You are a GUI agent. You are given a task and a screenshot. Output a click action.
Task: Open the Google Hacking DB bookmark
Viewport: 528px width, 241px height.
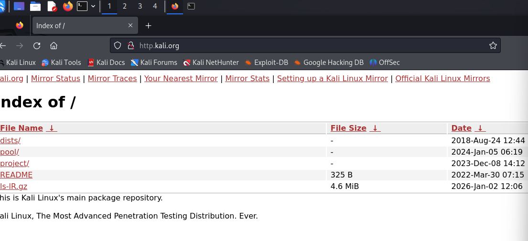tap(329, 63)
